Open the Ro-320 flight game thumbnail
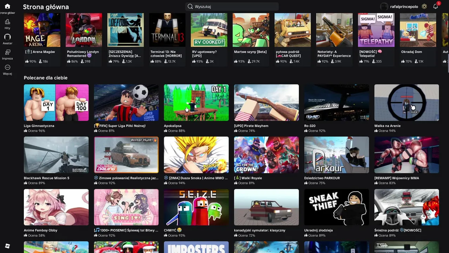The image size is (449, 253). [336, 103]
